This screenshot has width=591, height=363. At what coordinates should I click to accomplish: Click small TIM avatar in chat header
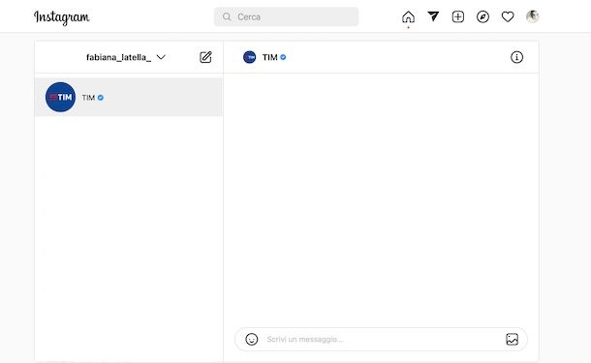coord(250,57)
